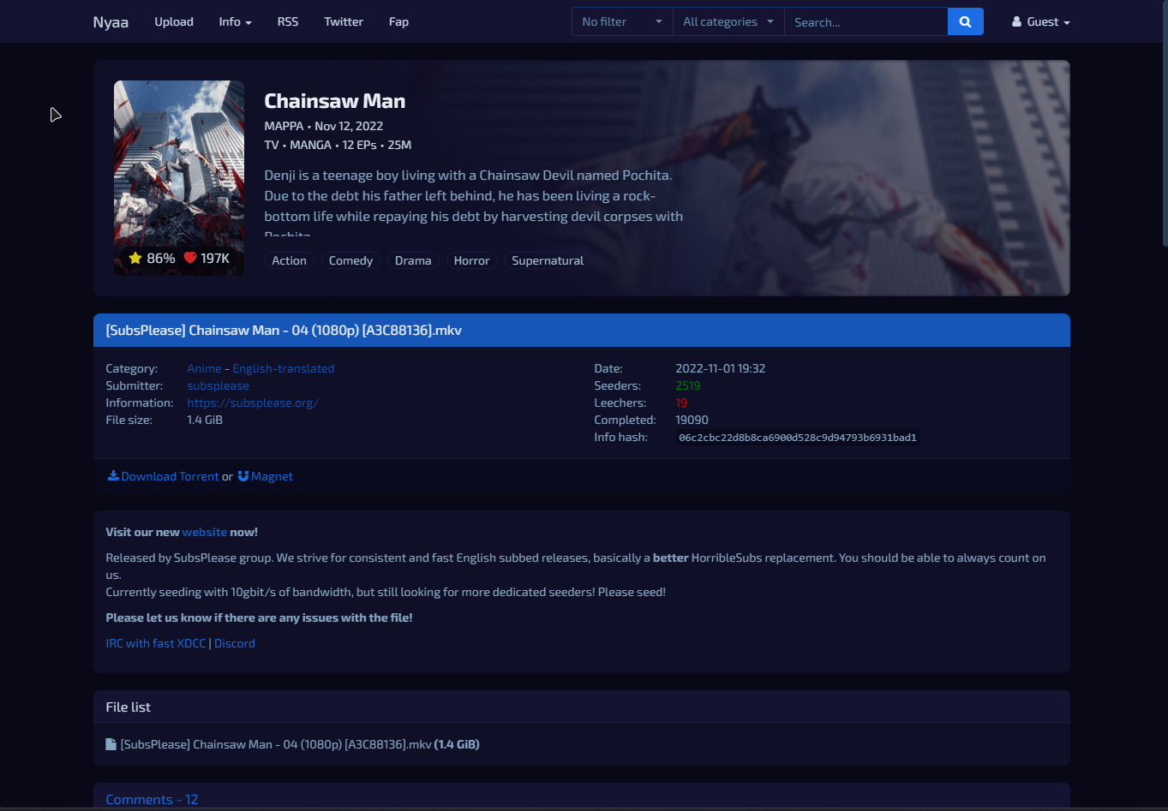Open the RSS nav item
Screen dimensions: 1168x811
(x=288, y=22)
